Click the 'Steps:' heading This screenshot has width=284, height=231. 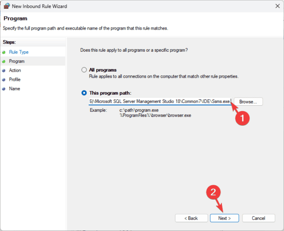(x=9, y=42)
